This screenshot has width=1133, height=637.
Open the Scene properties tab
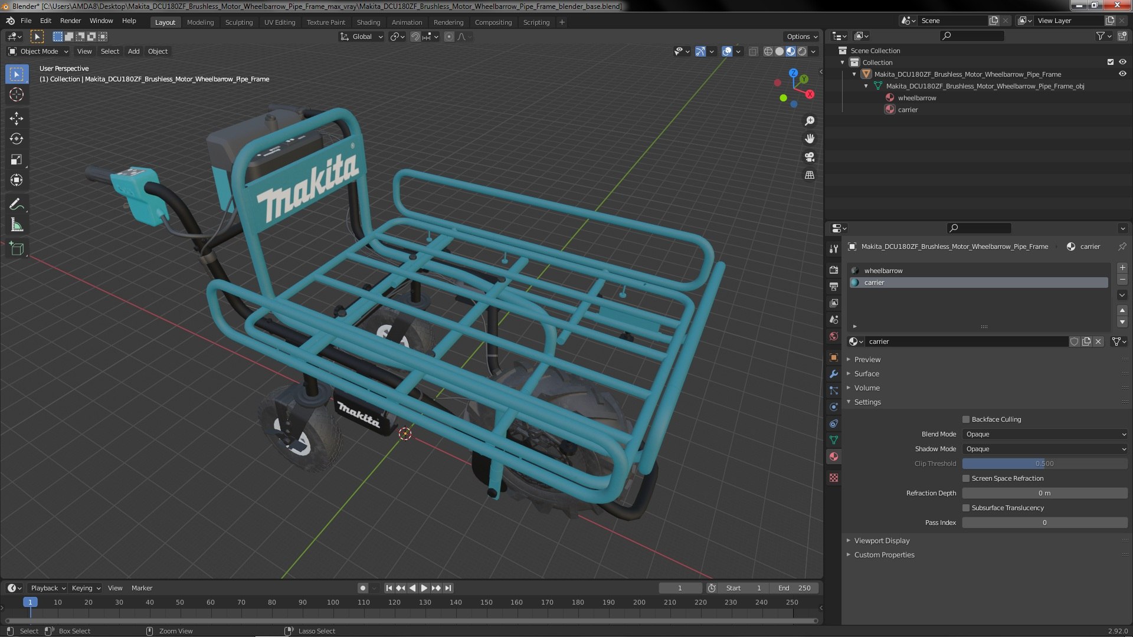pos(834,319)
